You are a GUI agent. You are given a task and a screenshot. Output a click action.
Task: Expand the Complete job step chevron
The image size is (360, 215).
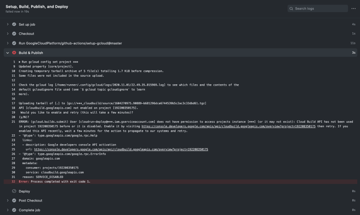(x=8, y=210)
